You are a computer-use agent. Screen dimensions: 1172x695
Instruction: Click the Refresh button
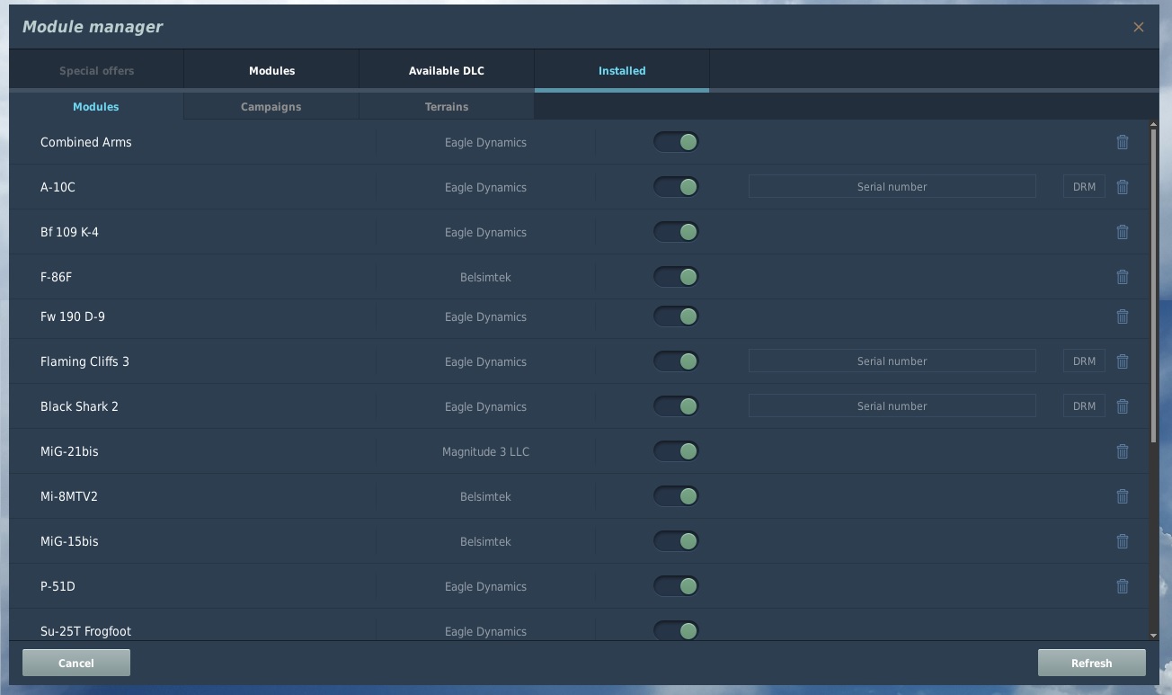click(1092, 663)
